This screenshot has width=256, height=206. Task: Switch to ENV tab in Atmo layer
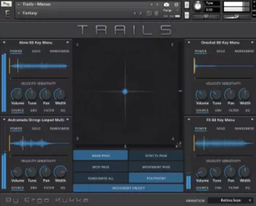(34, 110)
